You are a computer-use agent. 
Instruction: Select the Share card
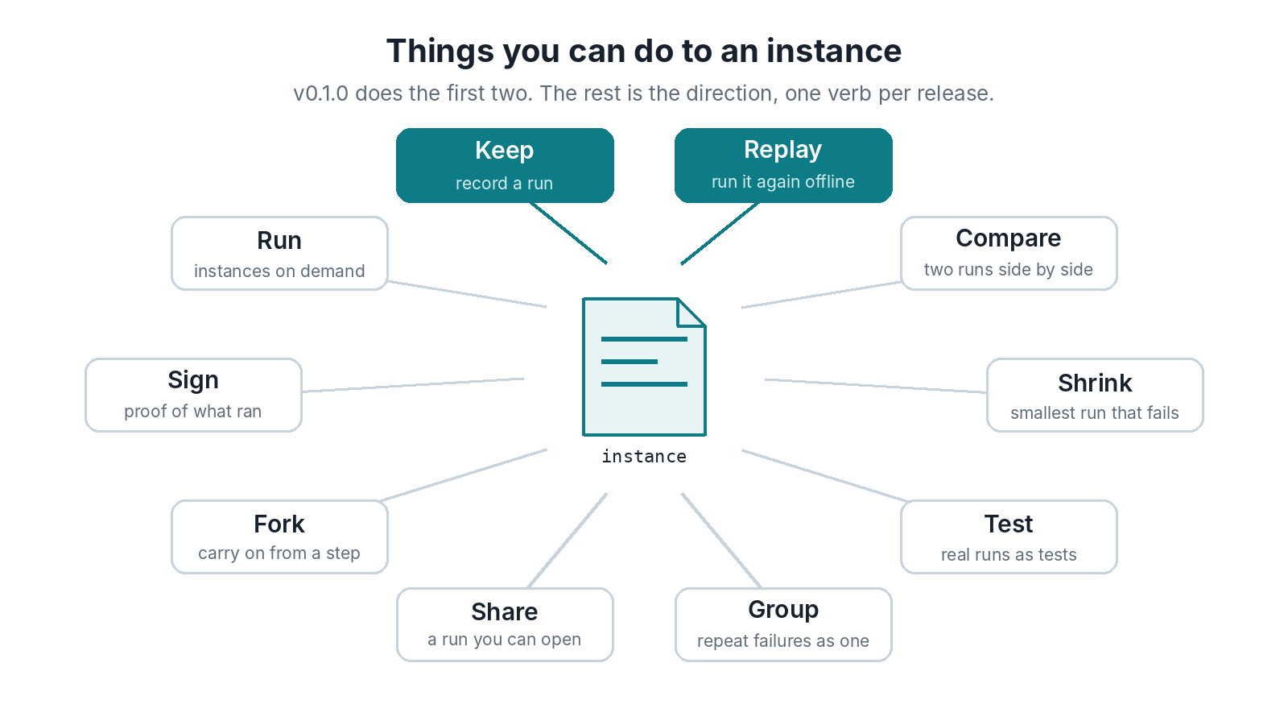(505, 624)
